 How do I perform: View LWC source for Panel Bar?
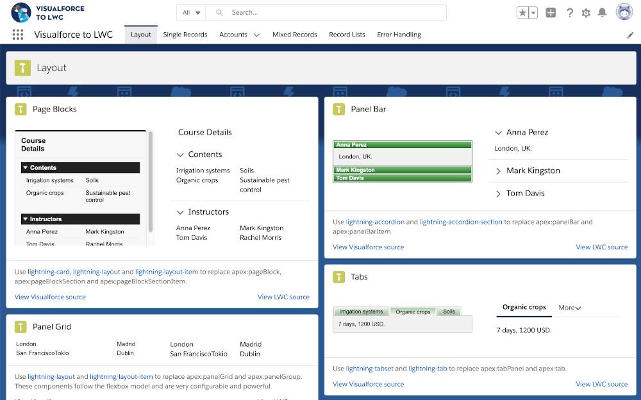pyautogui.click(x=602, y=247)
